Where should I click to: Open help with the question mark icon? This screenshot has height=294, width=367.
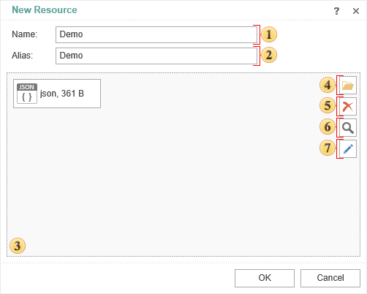tap(336, 11)
